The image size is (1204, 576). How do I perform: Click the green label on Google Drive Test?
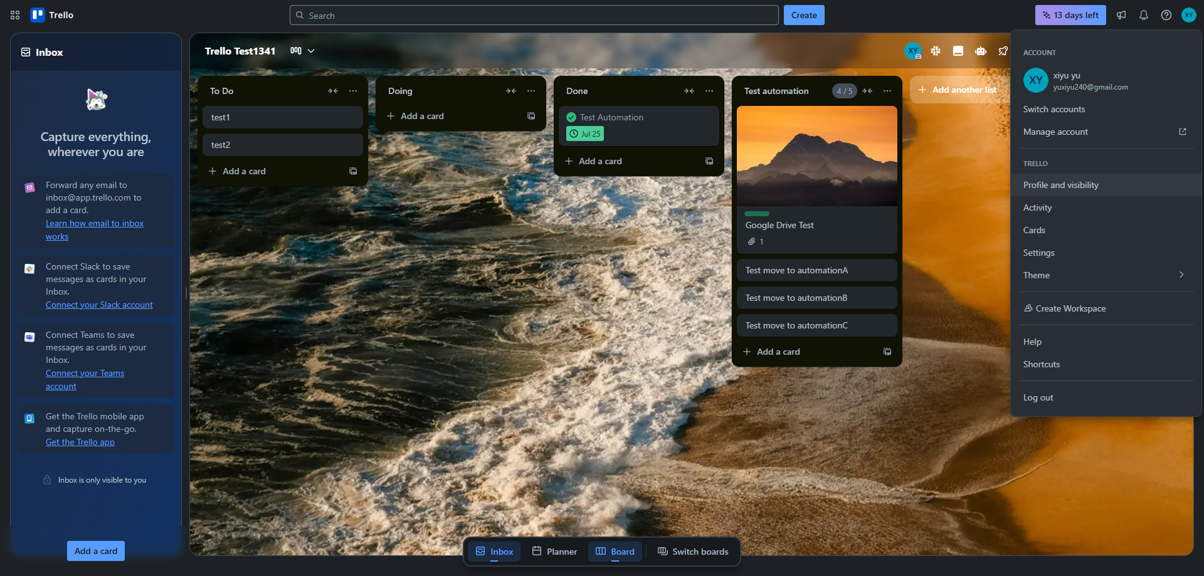pos(757,214)
